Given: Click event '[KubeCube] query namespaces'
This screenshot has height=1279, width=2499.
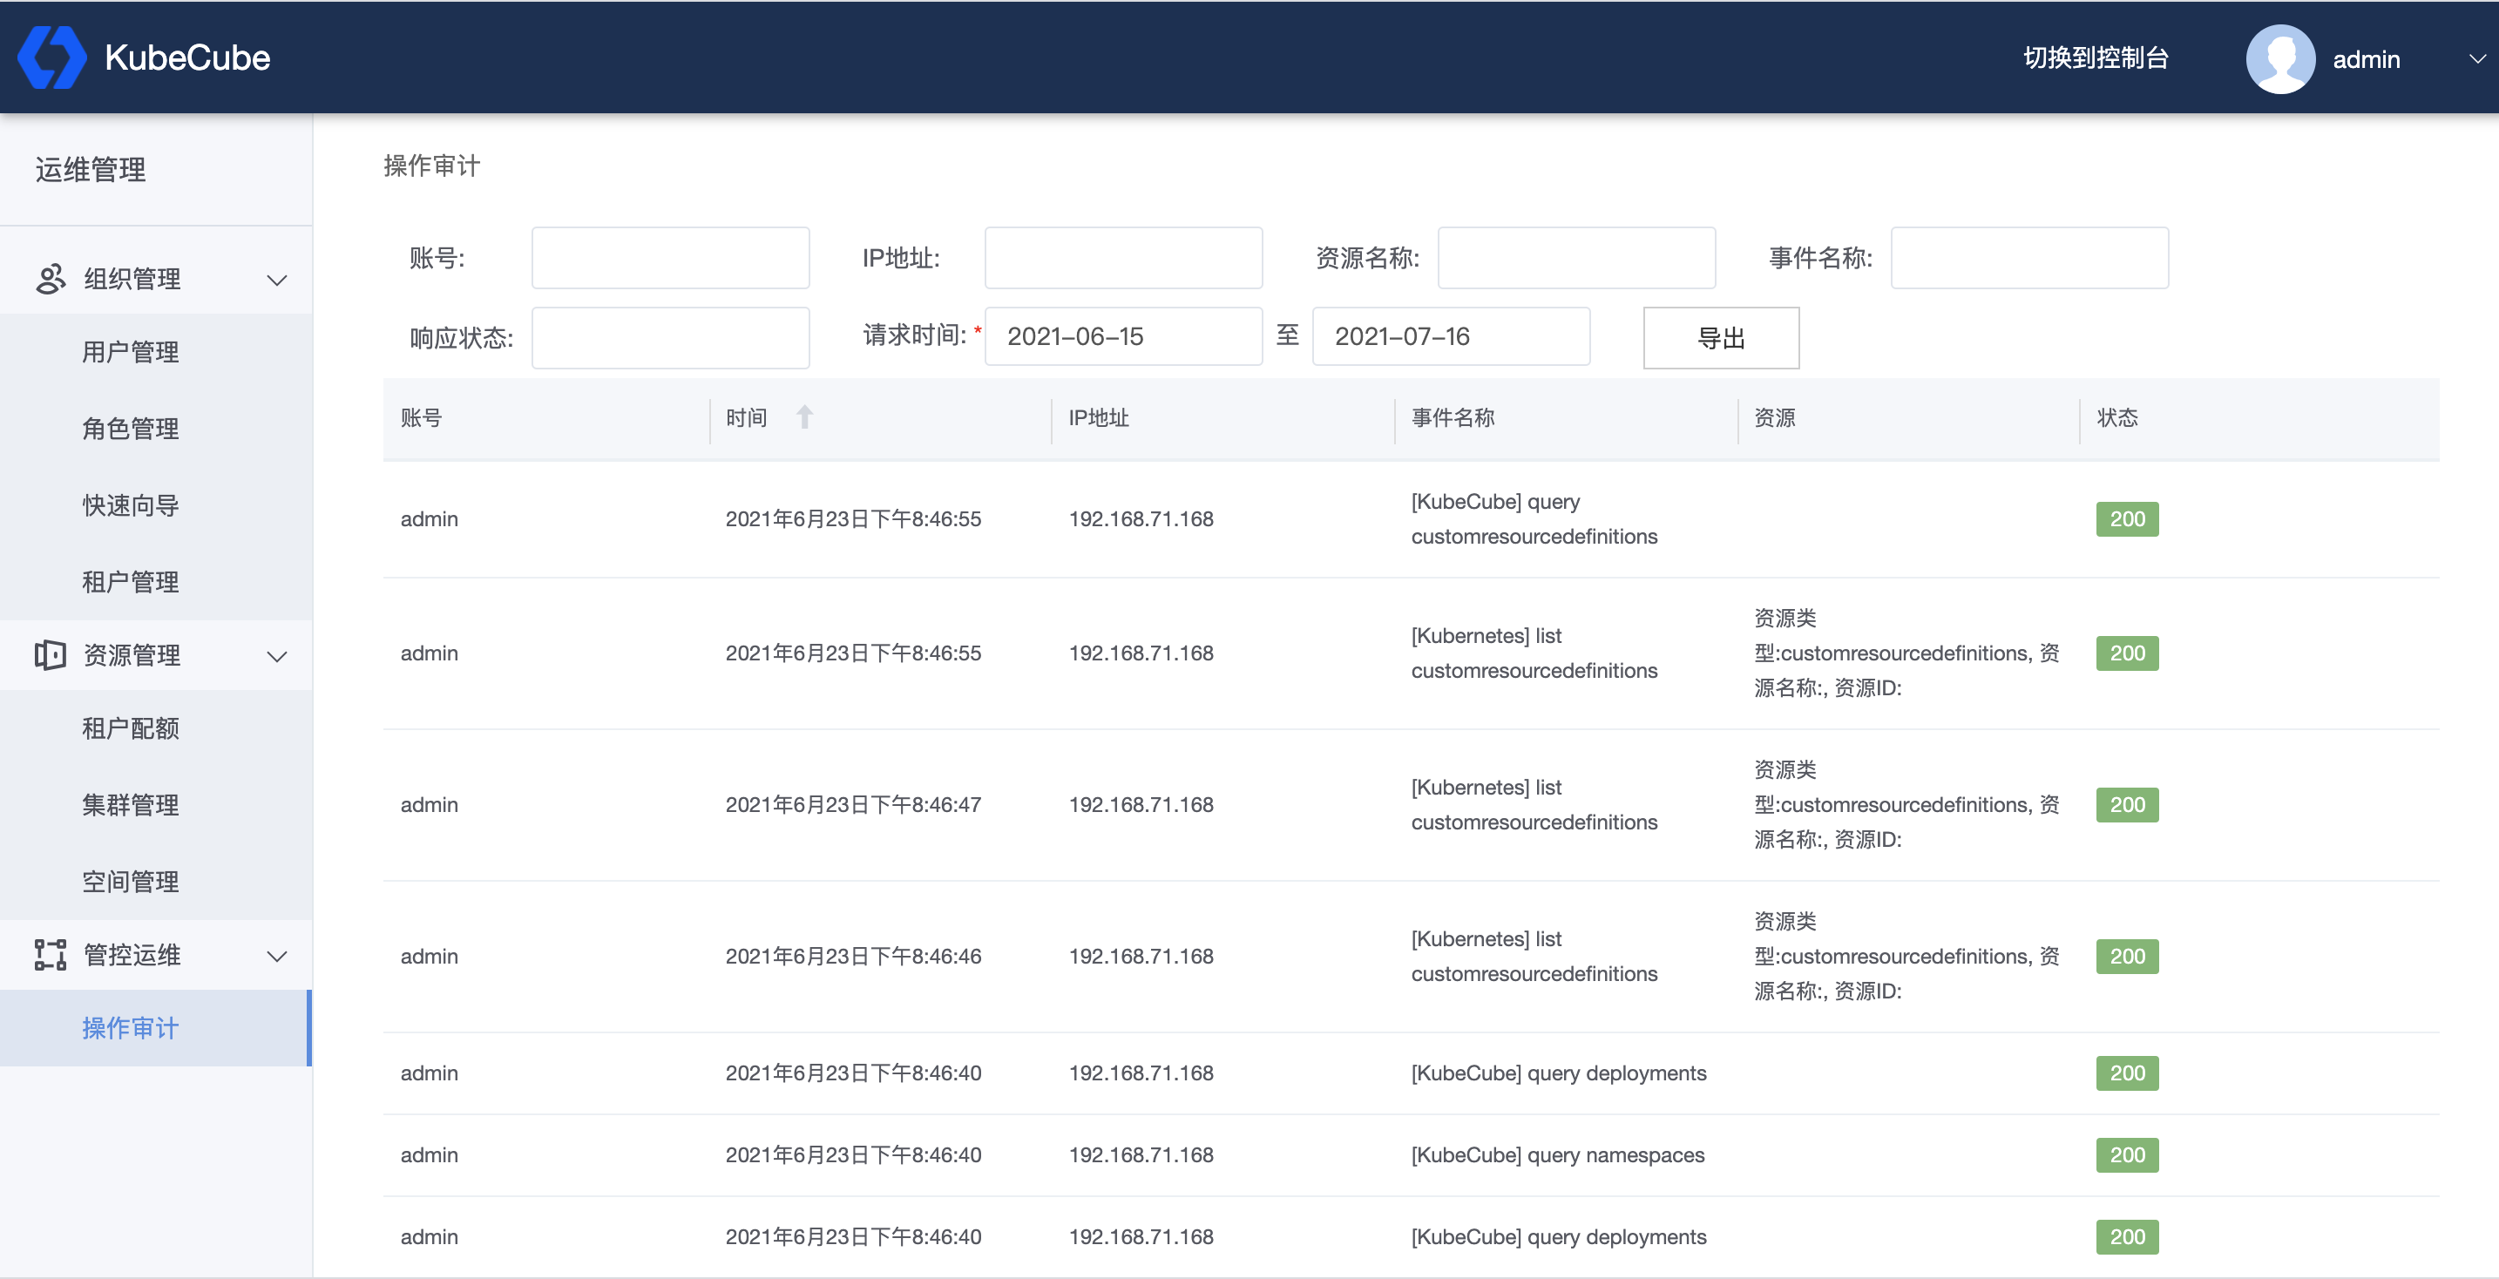Looking at the screenshot, I should pos(1557,1155).
